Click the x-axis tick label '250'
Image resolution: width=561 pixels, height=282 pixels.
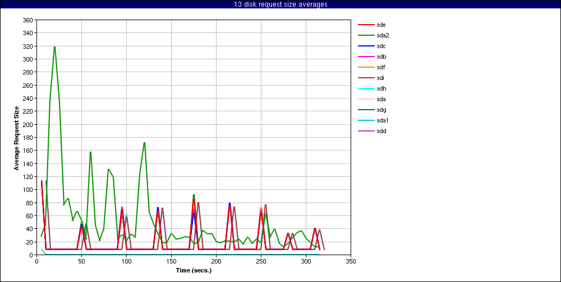(261, 262)
